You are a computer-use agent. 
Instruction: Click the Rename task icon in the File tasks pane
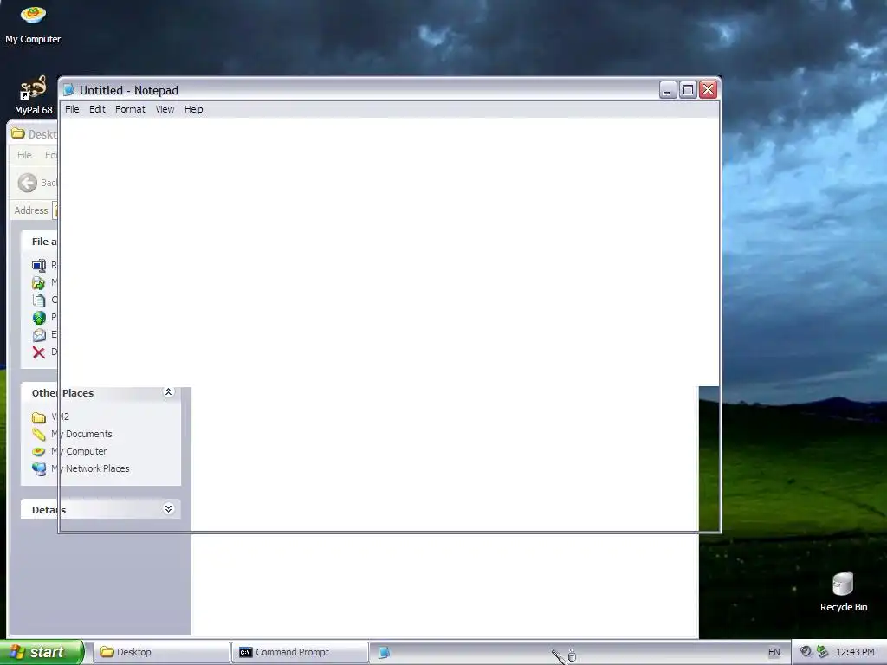point(38,265)
